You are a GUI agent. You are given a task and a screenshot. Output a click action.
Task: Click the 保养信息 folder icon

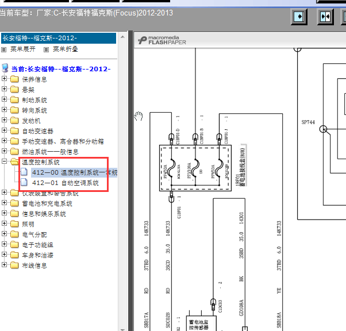pos(14,79)
